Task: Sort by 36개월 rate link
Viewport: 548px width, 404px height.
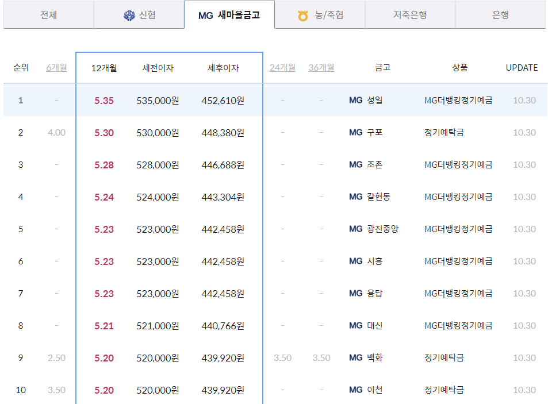Action: [321, 67]
